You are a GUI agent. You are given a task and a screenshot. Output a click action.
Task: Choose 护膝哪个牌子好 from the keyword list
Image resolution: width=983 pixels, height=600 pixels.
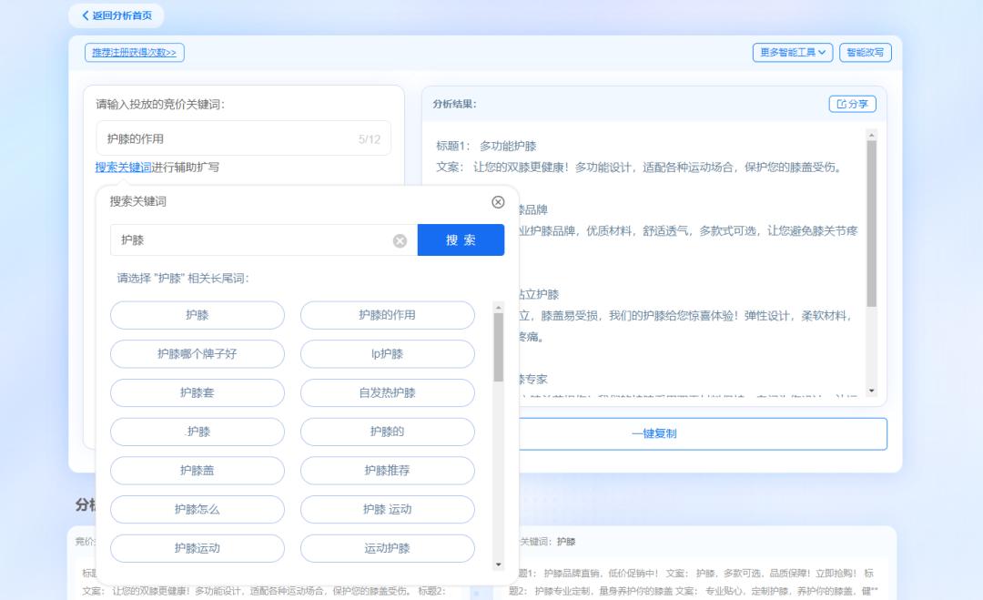[198, 354]
